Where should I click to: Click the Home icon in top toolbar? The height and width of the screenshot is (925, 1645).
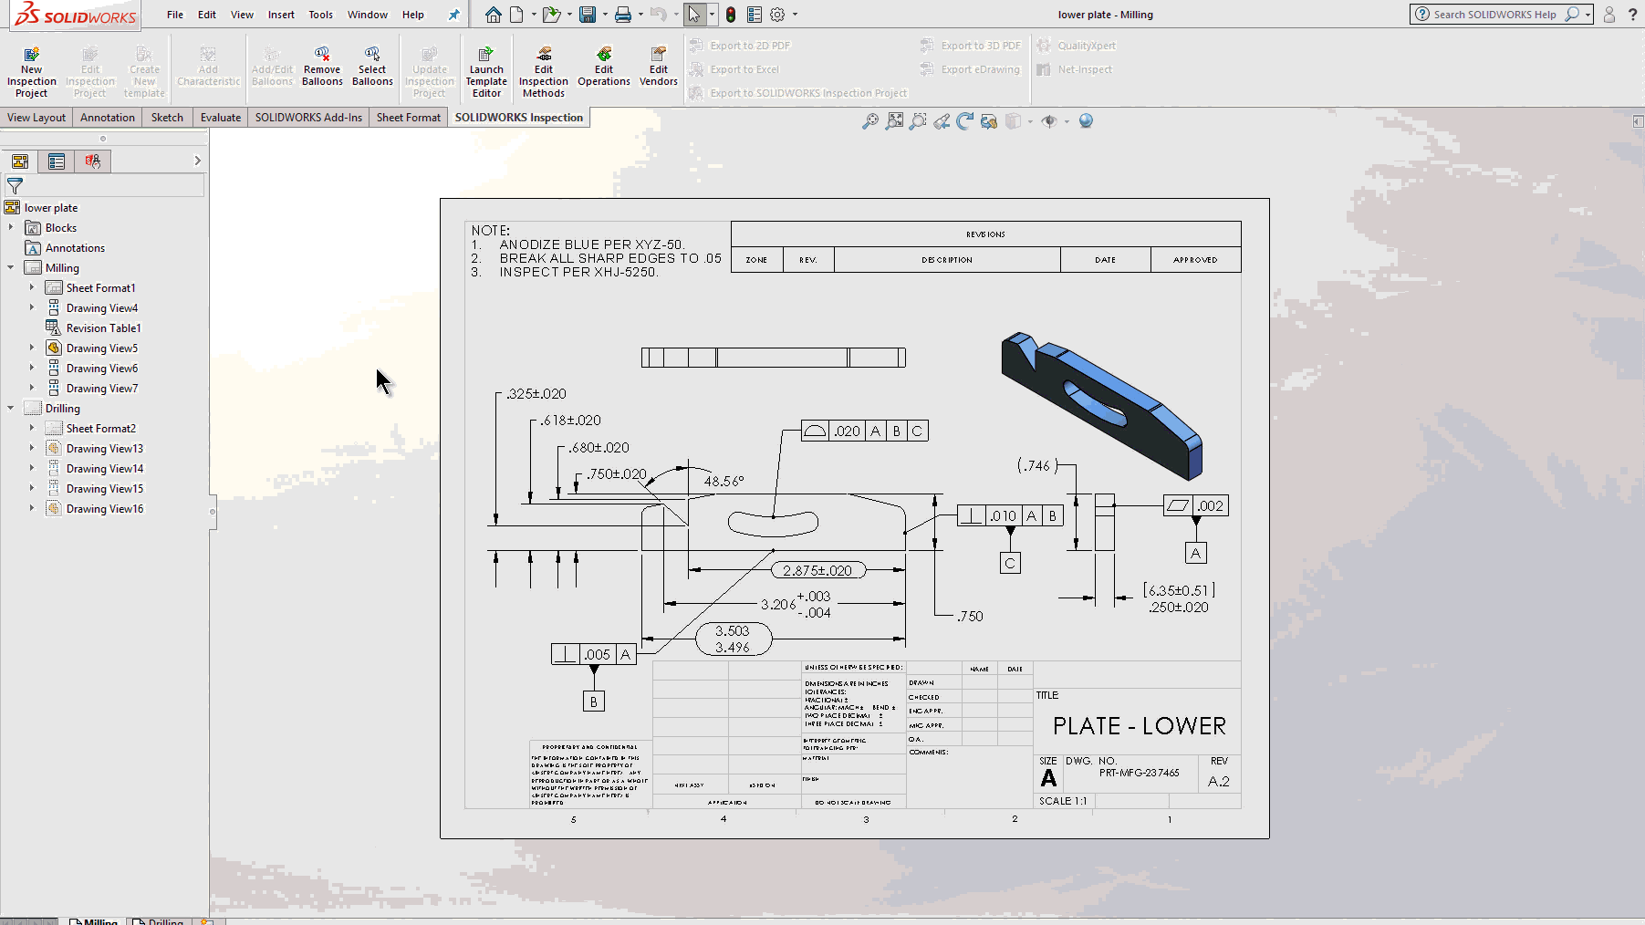(493, 15)
